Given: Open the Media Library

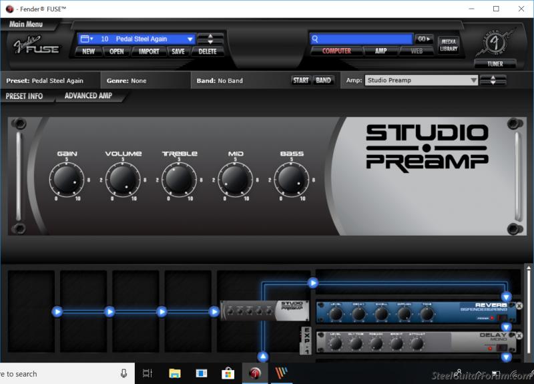Looking at the screenshot, I should point(449,45).
